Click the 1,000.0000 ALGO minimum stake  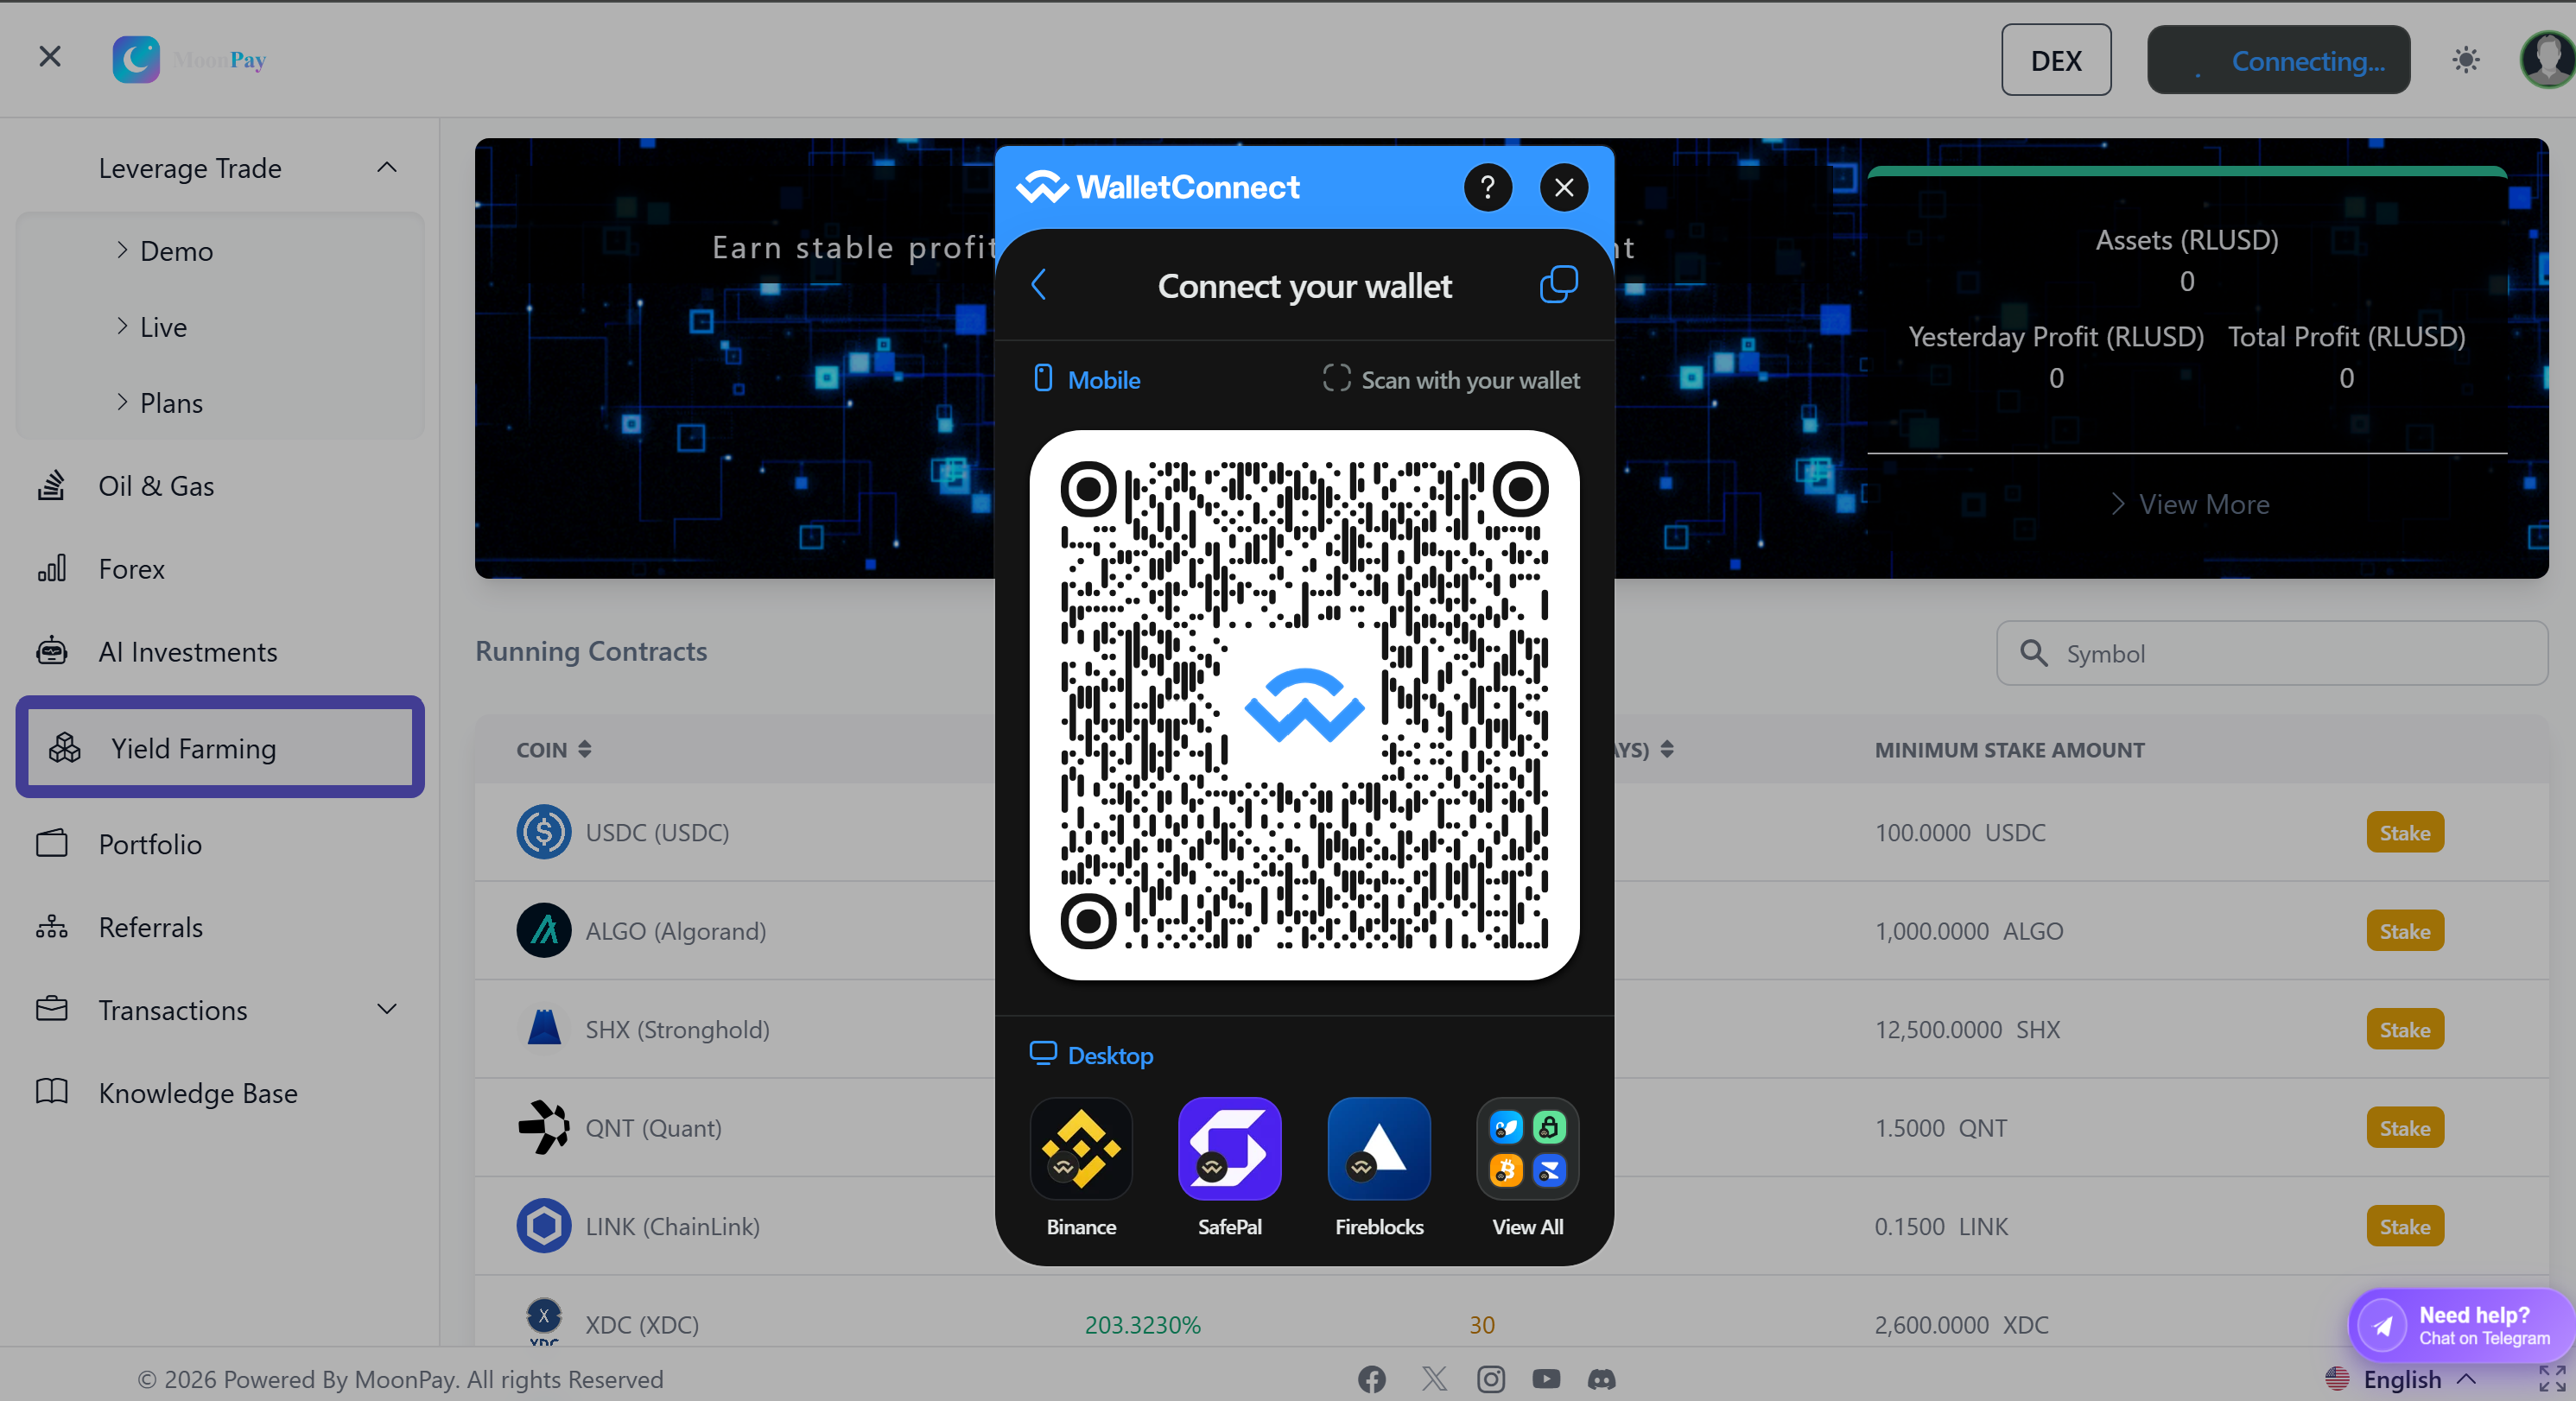point(1968,930)
